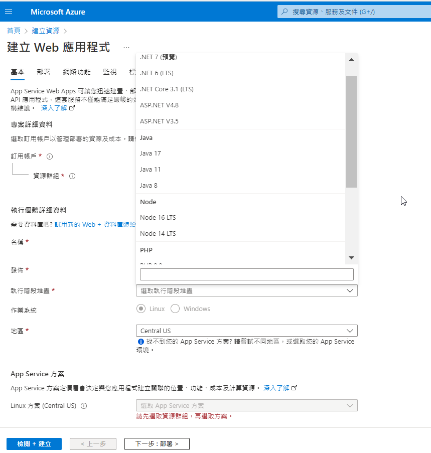Image resolution: width=431 pixels, height=453 pixels.
Task: Open external link icon after App Service 深入了解
Action: coord(294,388)
